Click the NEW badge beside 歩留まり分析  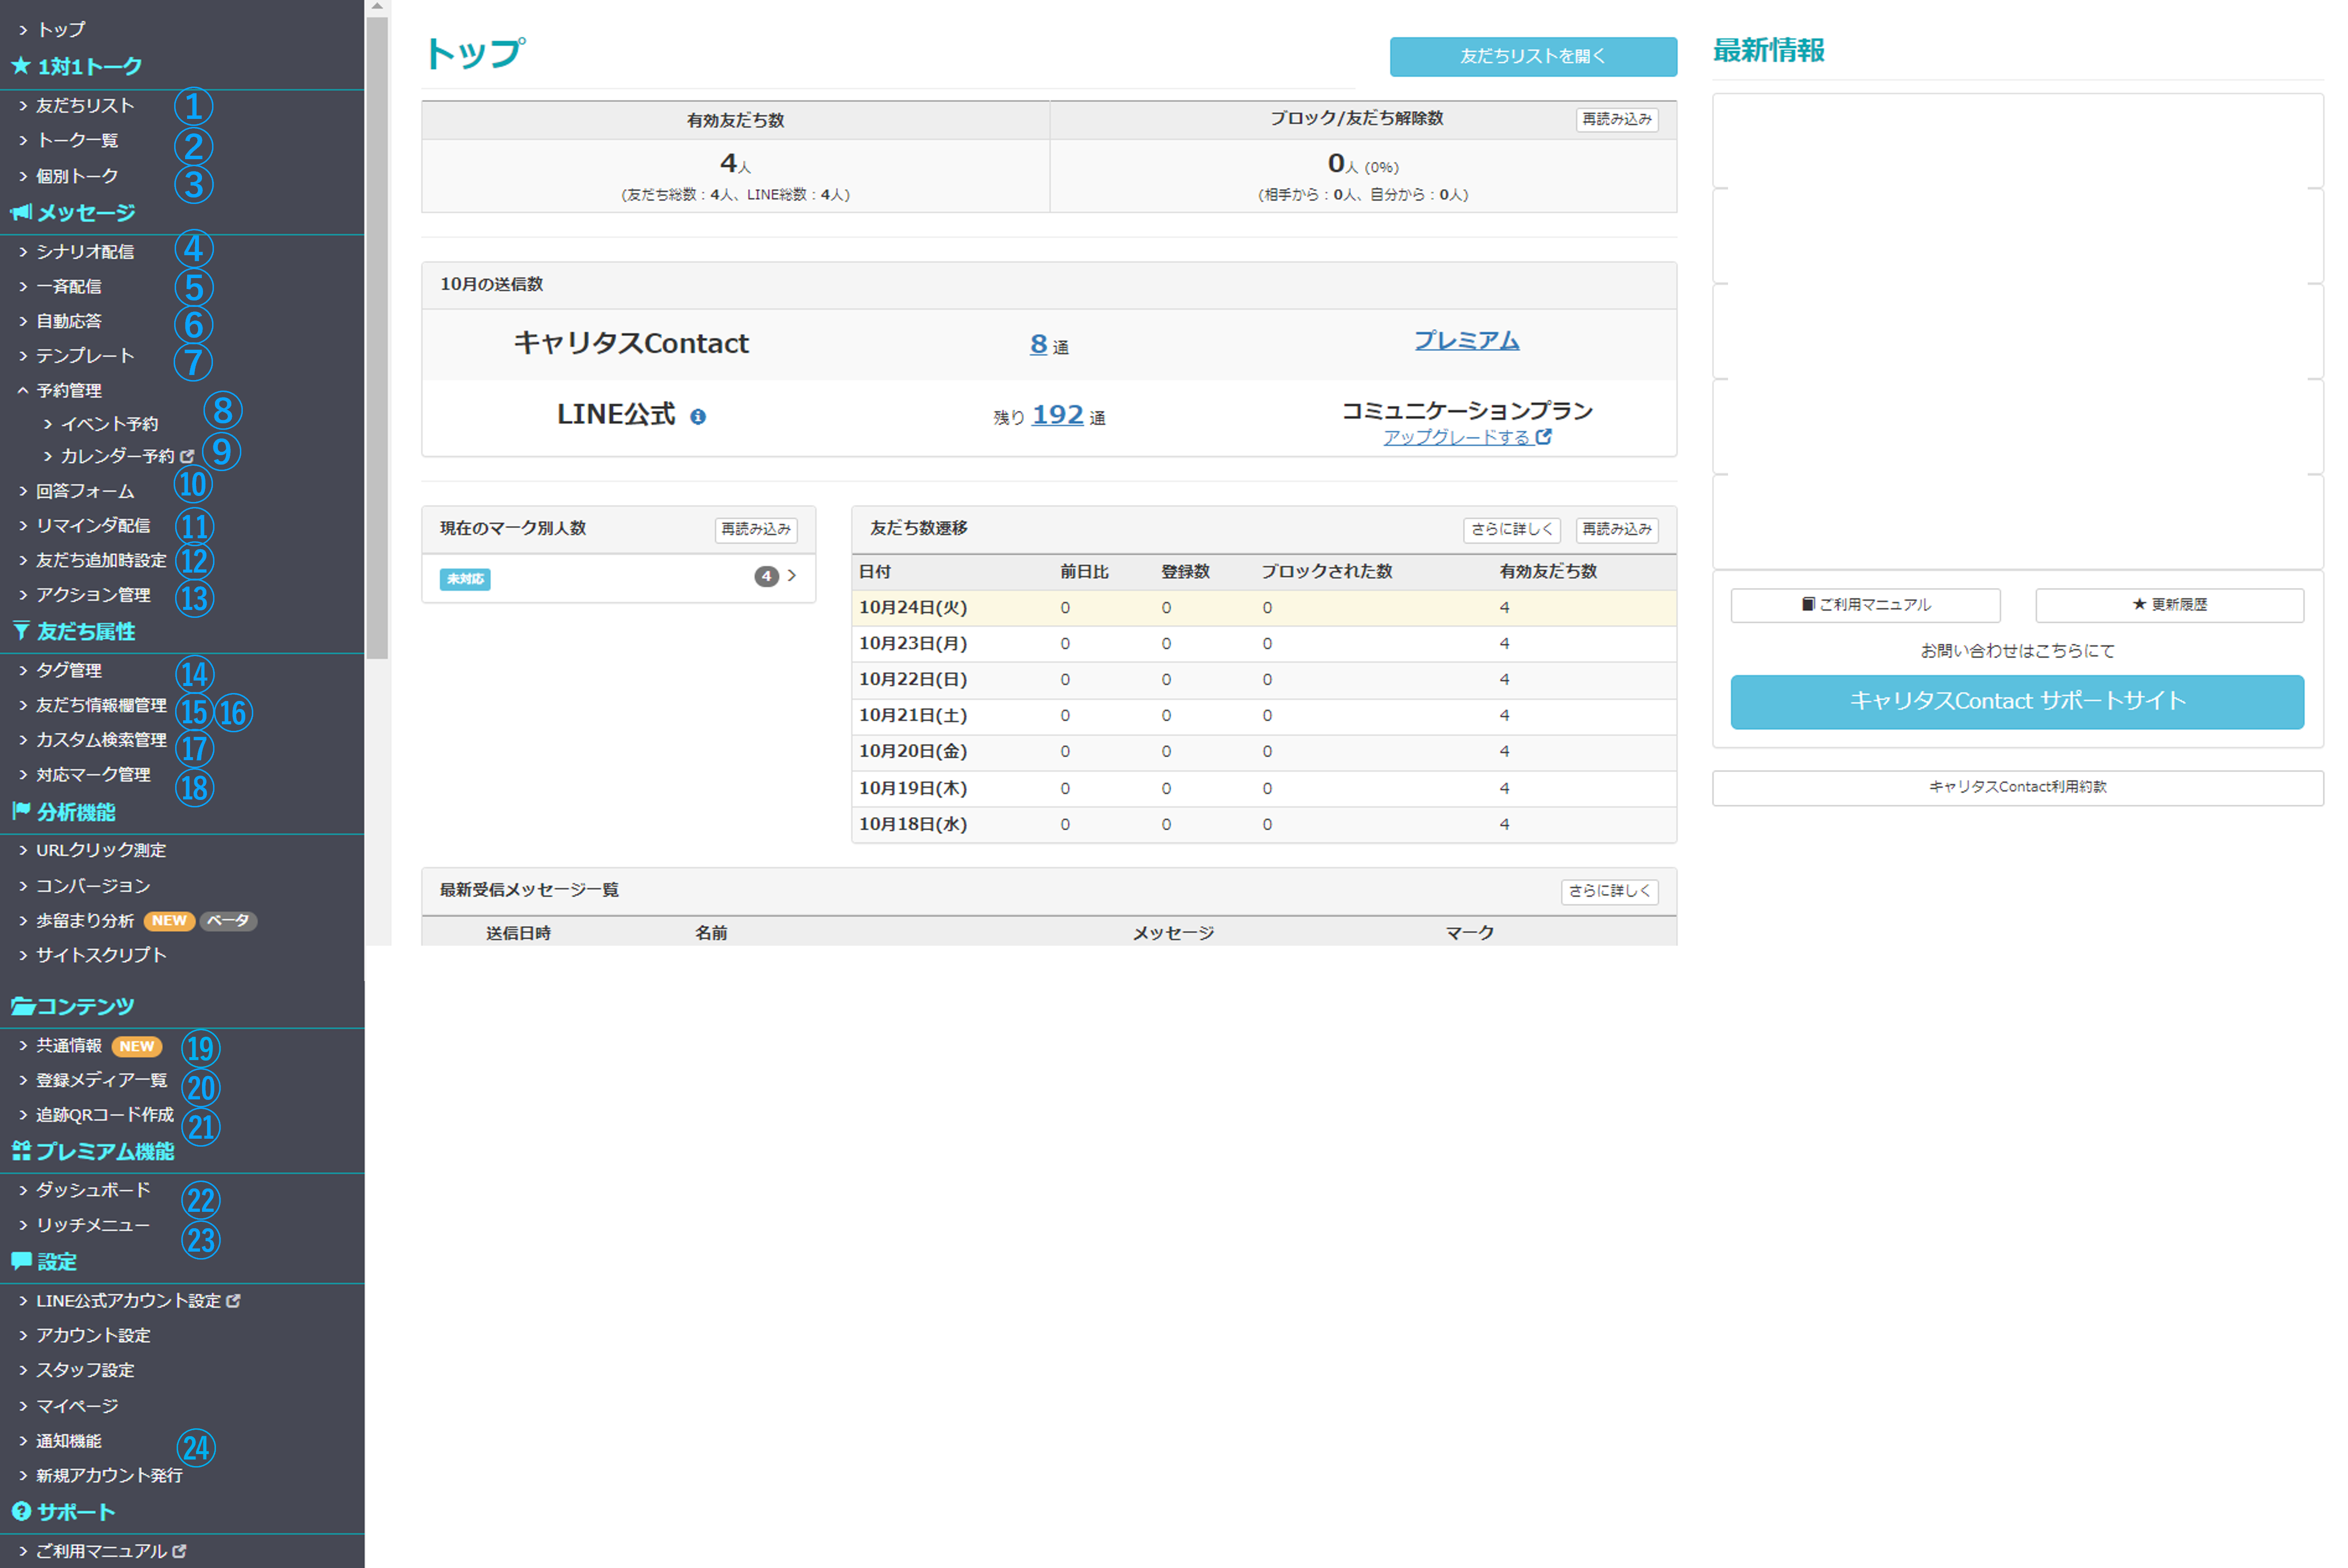pos(169,921)
